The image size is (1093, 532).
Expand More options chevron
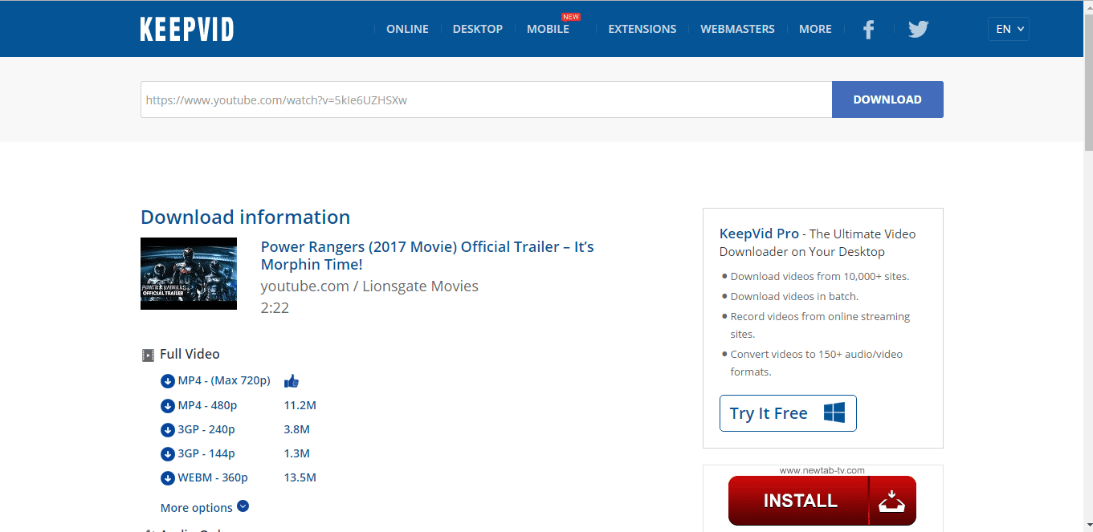point(243,506)
